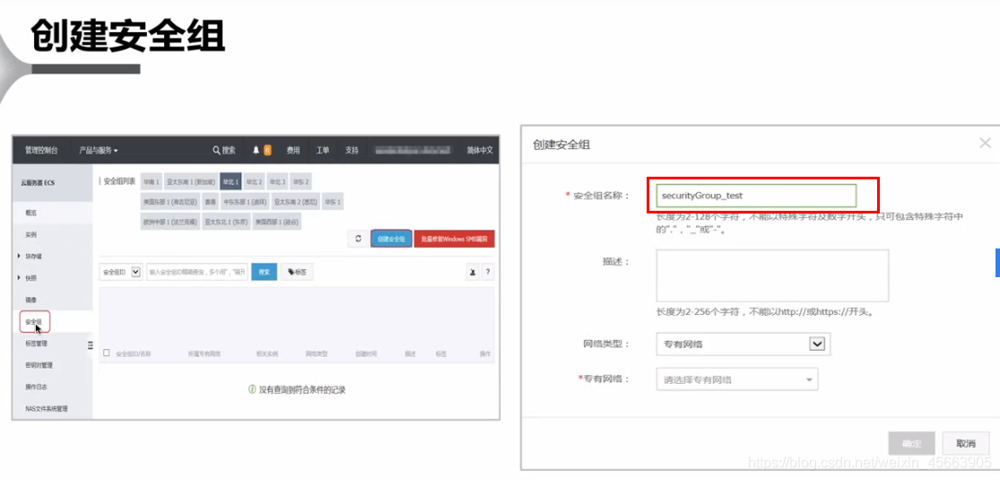Close the 创建安全组 dialog with the X

985,143
